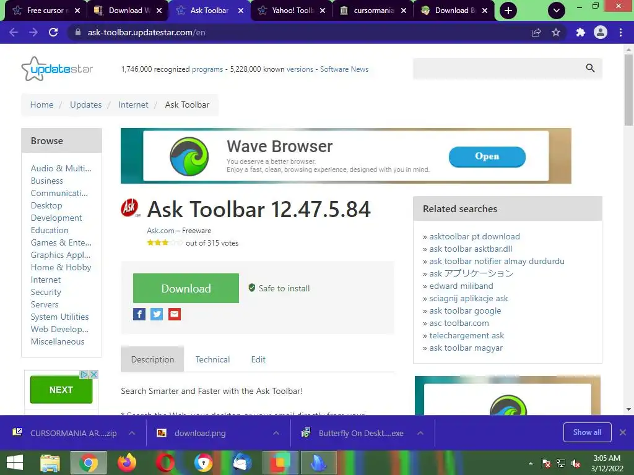The width and height of the screenshot is (634, 475).
Task: Bookmark this page with star icon
Action: point(556,32)
